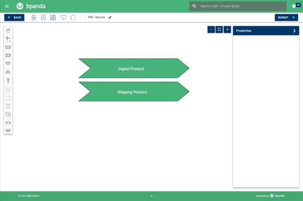303x201 pixels.
Task: Select the hand pan tool
Action: [8, 31]
